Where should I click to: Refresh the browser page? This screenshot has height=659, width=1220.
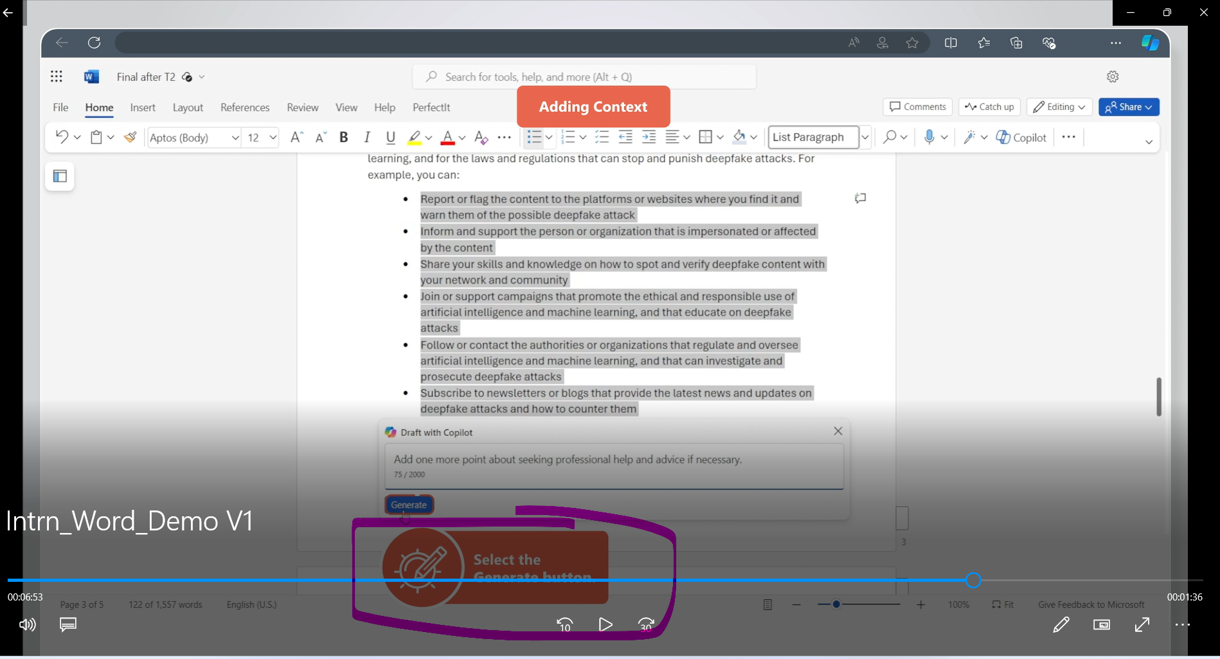tap(94, 42)
